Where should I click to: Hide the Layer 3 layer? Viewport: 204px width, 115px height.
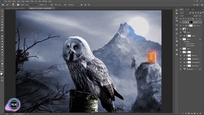click(181, 32)
